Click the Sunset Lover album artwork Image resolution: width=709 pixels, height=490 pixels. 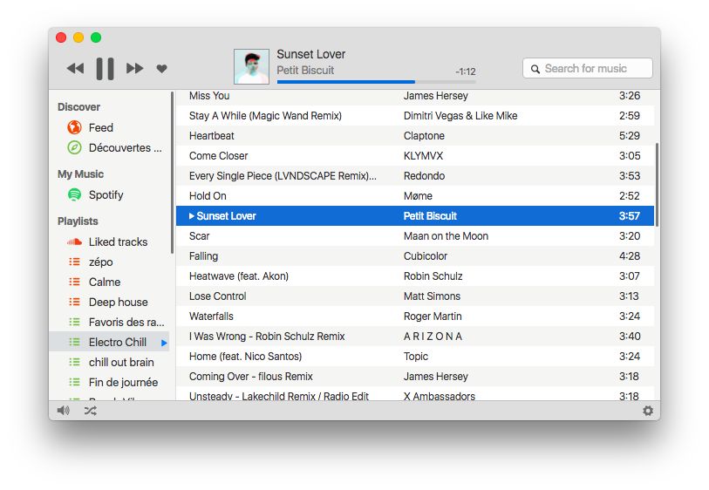tap(251, 66)
